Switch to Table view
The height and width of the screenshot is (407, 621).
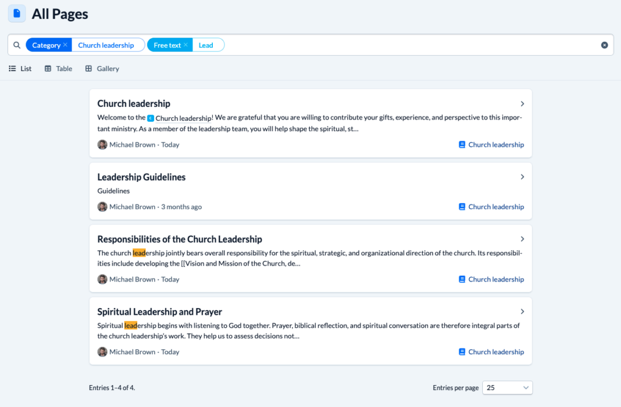tap(58, 69)
